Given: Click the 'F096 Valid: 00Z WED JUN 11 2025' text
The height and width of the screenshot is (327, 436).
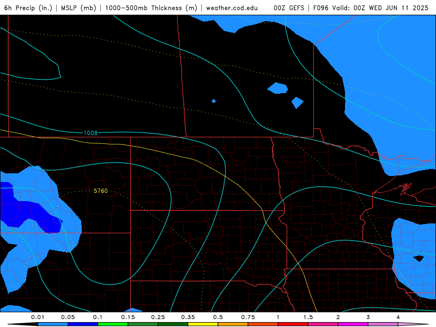Looking at the screenshot, I should click(371, 8).
